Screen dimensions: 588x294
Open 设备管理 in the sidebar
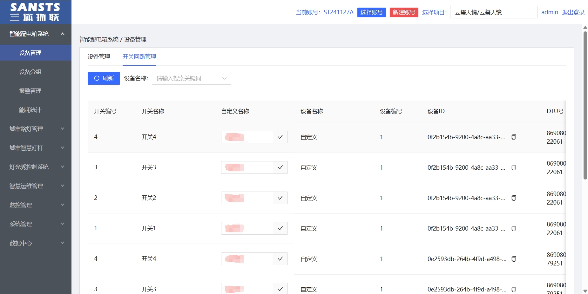(x=36, y=53)
